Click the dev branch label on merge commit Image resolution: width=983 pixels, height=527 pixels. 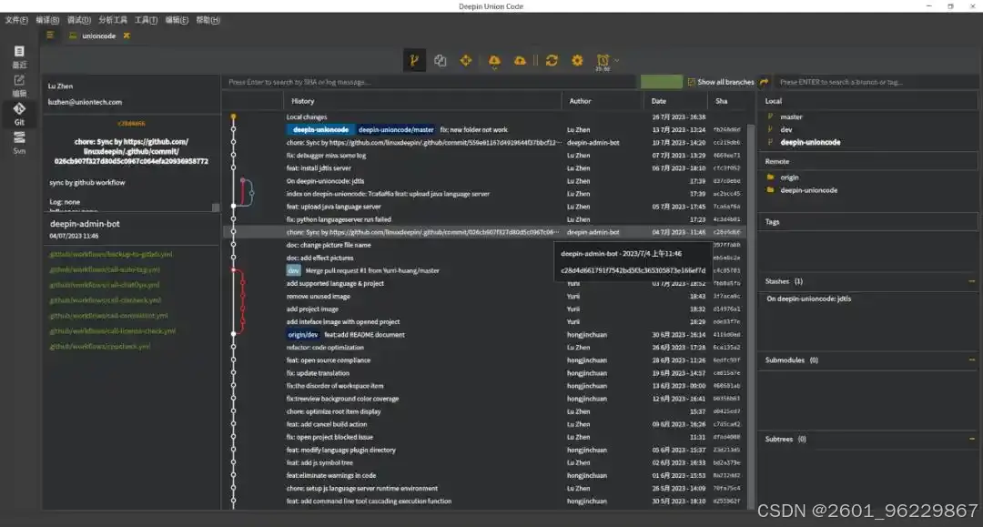pyautogui.click(x=293, y=270)
